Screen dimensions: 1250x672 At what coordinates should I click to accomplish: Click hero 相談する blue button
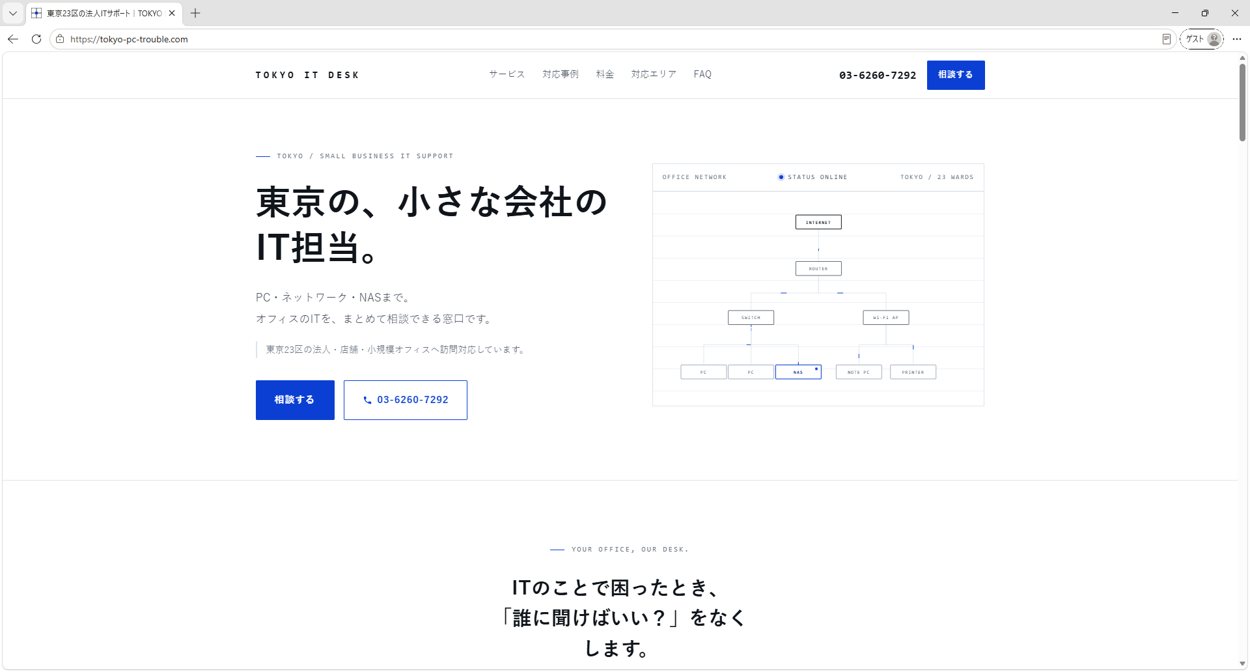(295, 400)
